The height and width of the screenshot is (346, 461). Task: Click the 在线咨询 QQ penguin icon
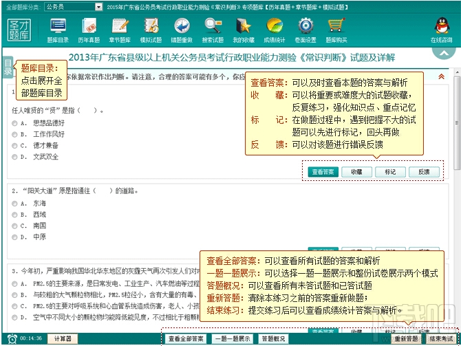click(x=442, y=30)
